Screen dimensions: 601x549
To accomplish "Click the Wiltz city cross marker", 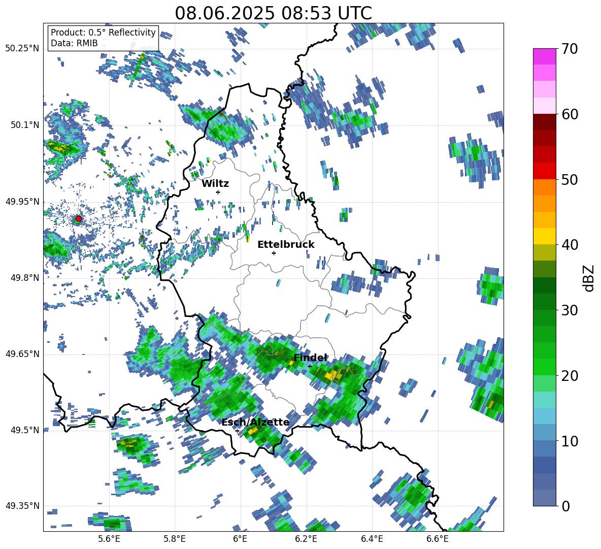I will (218, 192).
